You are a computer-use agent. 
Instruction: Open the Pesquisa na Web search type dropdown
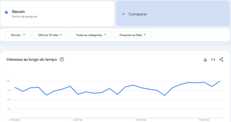(x=132, y=35)
